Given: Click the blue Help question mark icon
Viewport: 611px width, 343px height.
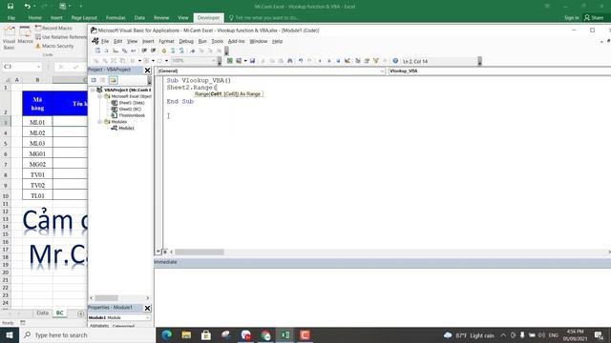Looking at the screenshot, I should tap(395, 61).
